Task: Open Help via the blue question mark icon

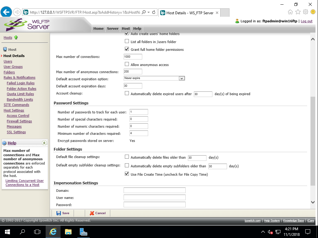Action: [x=4, y=143]
